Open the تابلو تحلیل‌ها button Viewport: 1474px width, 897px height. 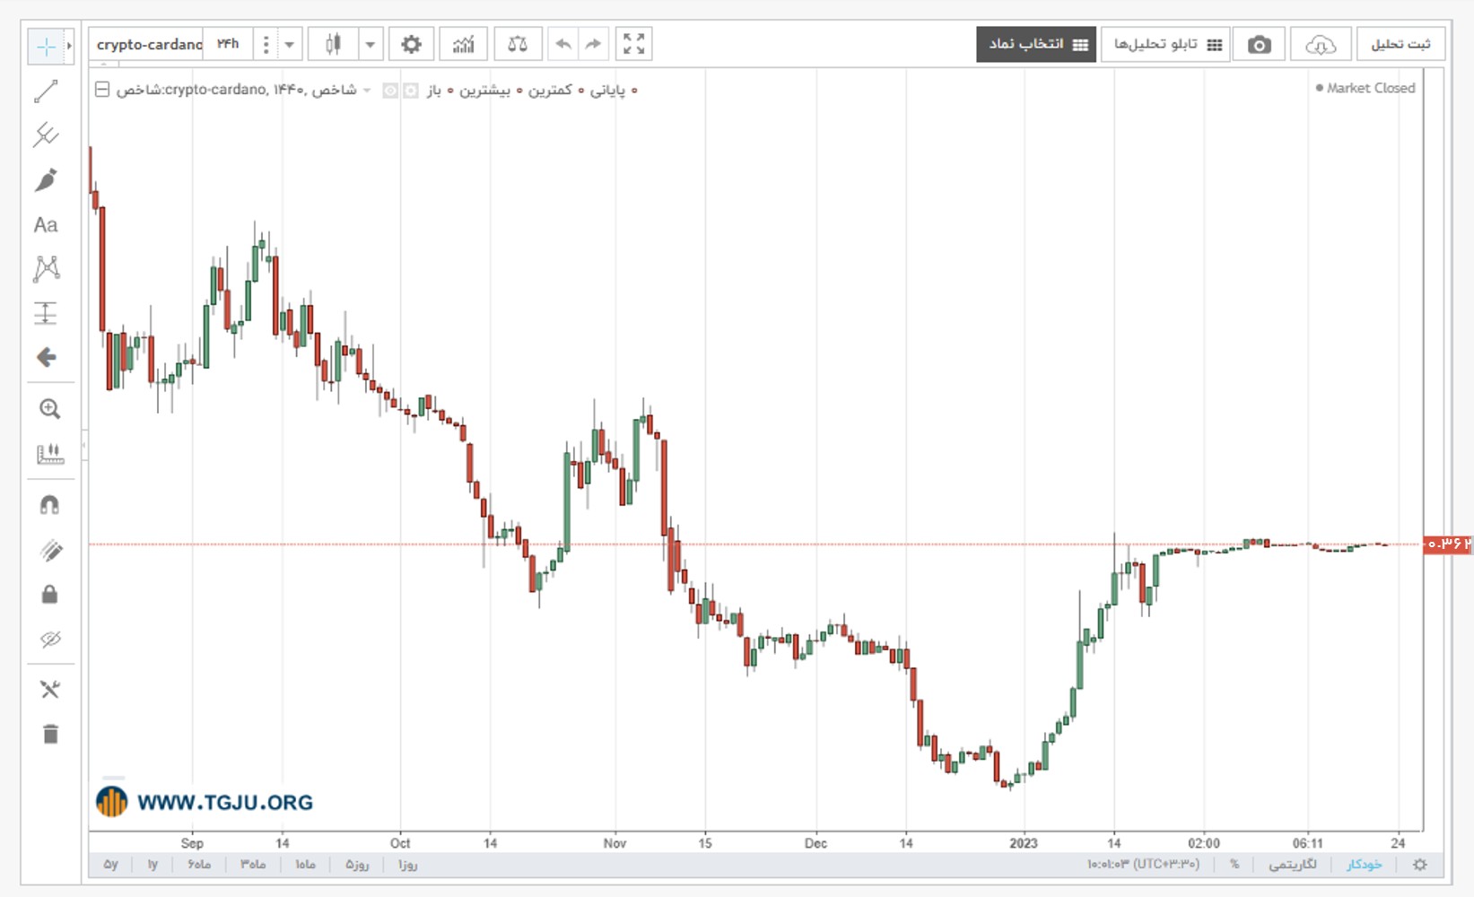[x=1166, y=44]
